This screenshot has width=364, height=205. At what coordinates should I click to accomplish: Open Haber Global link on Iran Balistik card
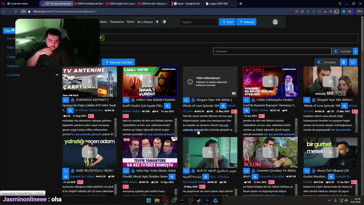pyautogui.click(x=131, y=111)
